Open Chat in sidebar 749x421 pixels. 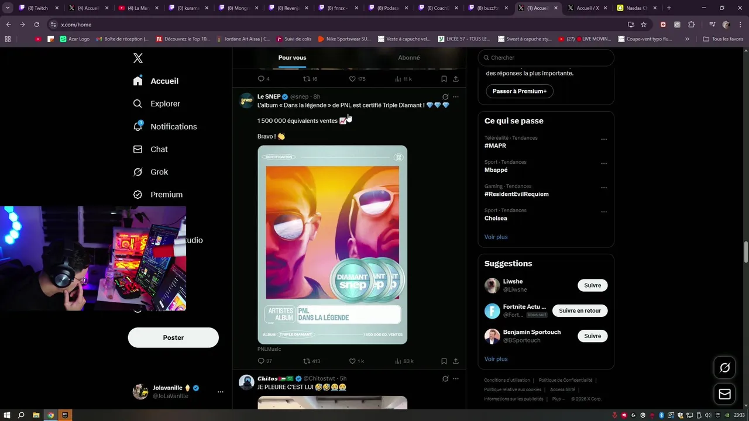150,149
